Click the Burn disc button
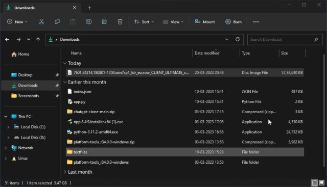This screenshot has height=187, width=327. [x=233, y=21]
